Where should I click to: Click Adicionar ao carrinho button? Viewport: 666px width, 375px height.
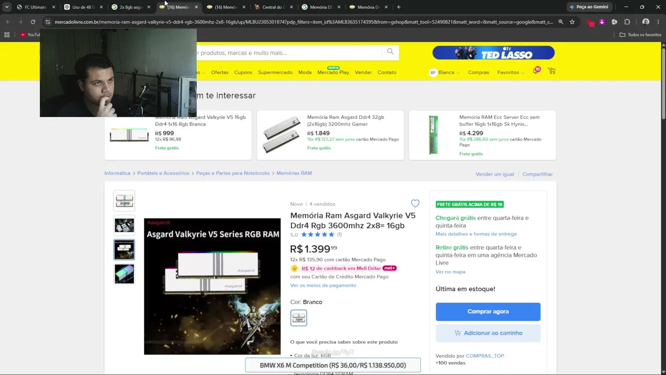coord(488,333)
